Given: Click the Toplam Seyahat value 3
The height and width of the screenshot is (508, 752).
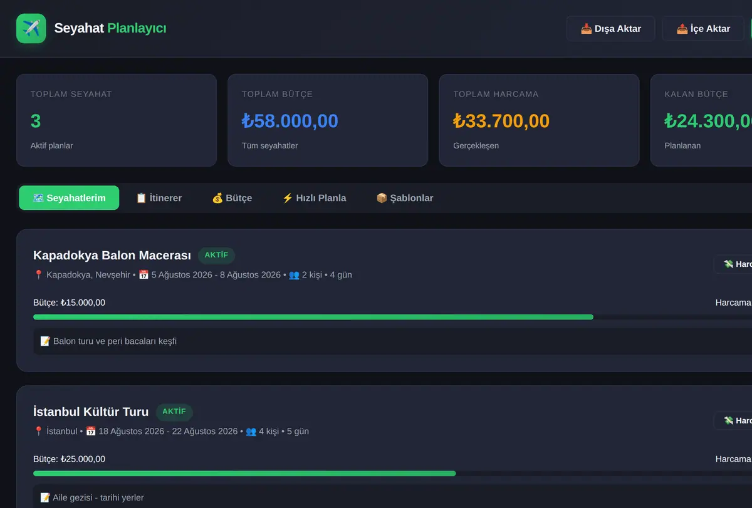Looking at the screenshot, I should click(36, 121).
